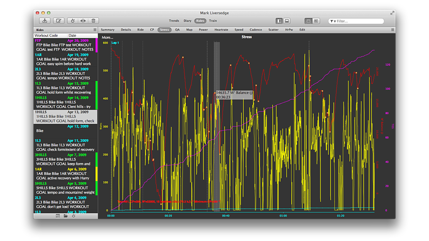
Task: Open the Trends view
Action: (174, 21)
